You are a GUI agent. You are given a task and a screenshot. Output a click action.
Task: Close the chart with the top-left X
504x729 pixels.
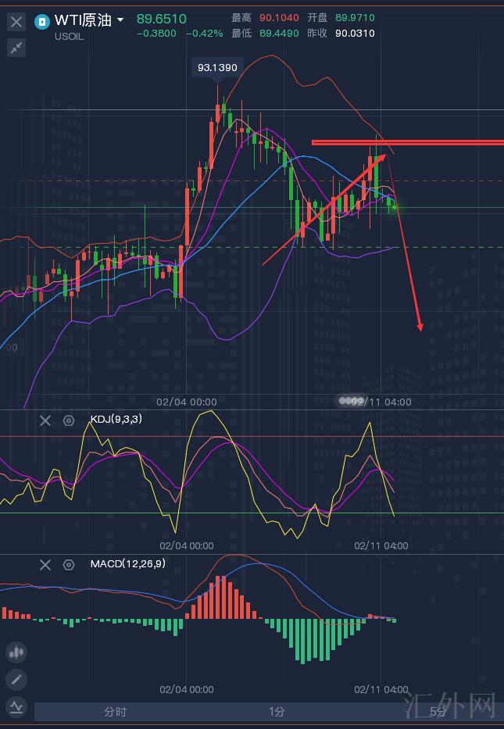16,22
